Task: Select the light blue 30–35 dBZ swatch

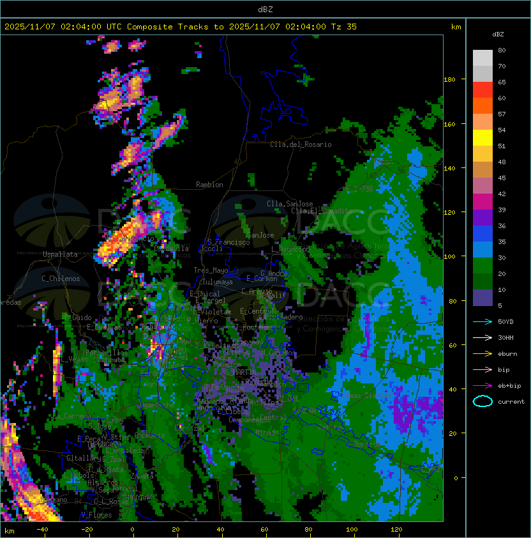Action: (482, 249)
